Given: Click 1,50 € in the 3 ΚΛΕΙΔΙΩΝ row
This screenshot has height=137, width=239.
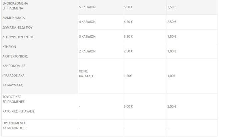Looking at the screenshot, I should point(172,36).
